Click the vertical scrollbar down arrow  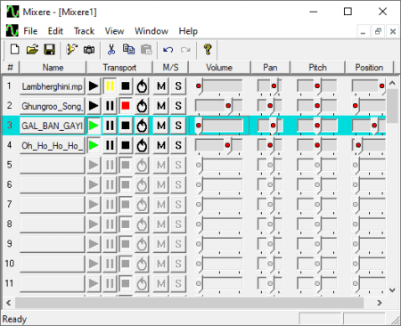click(392, 289)
